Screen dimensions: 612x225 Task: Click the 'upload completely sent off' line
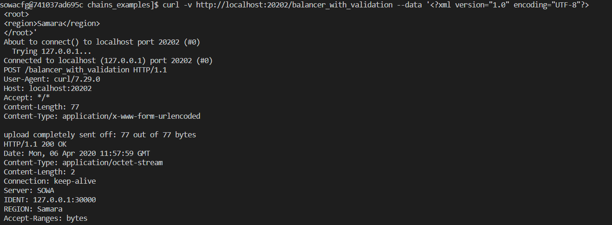point(100,135)
